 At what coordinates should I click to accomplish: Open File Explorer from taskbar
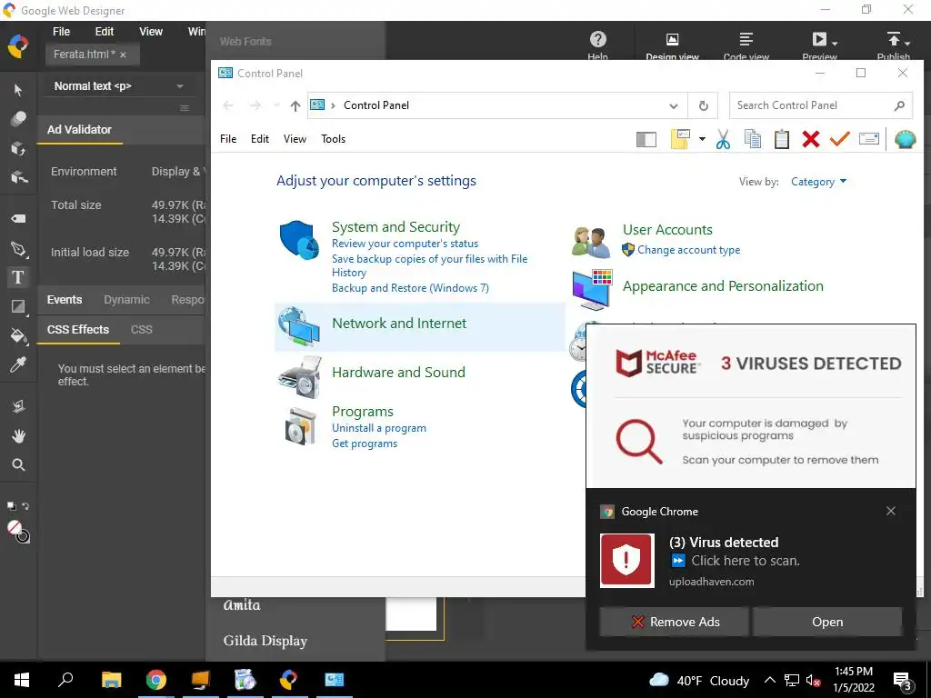point(111,680)
